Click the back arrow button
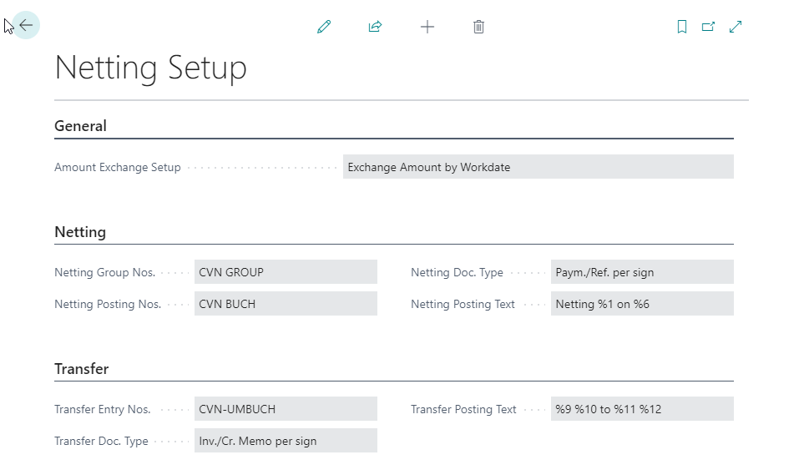Screen dimensions: 804x475 26,26
